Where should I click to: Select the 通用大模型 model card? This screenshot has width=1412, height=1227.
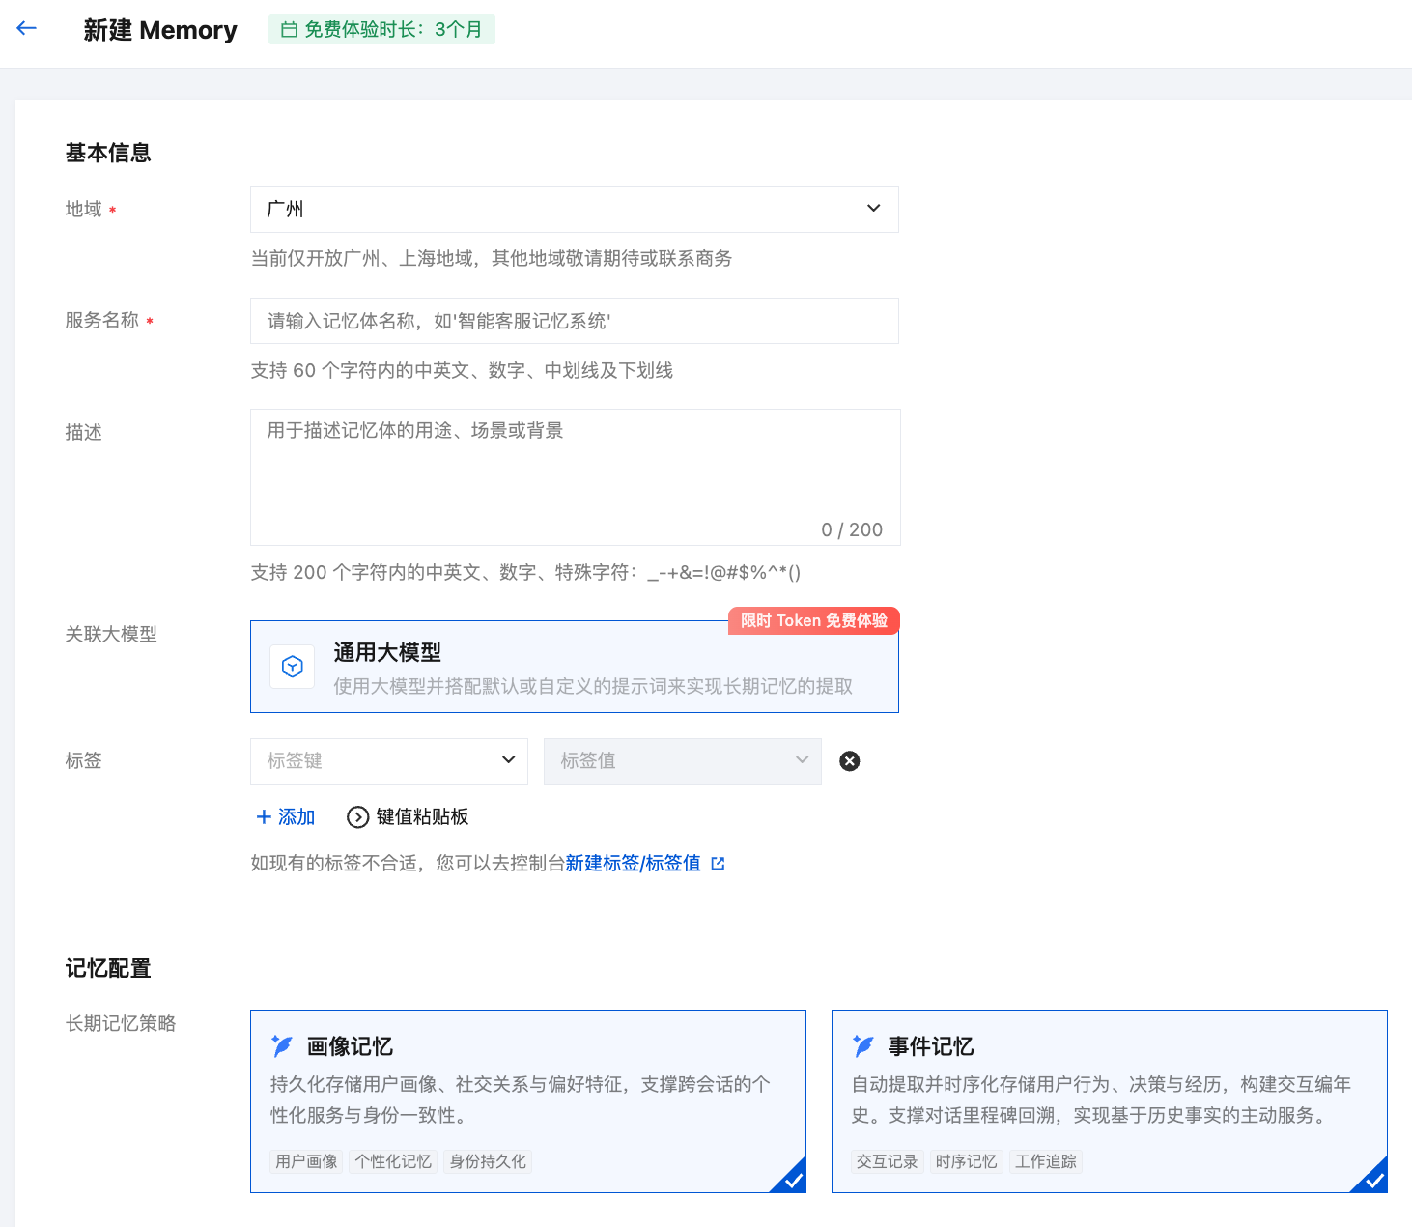click(574, 668)
